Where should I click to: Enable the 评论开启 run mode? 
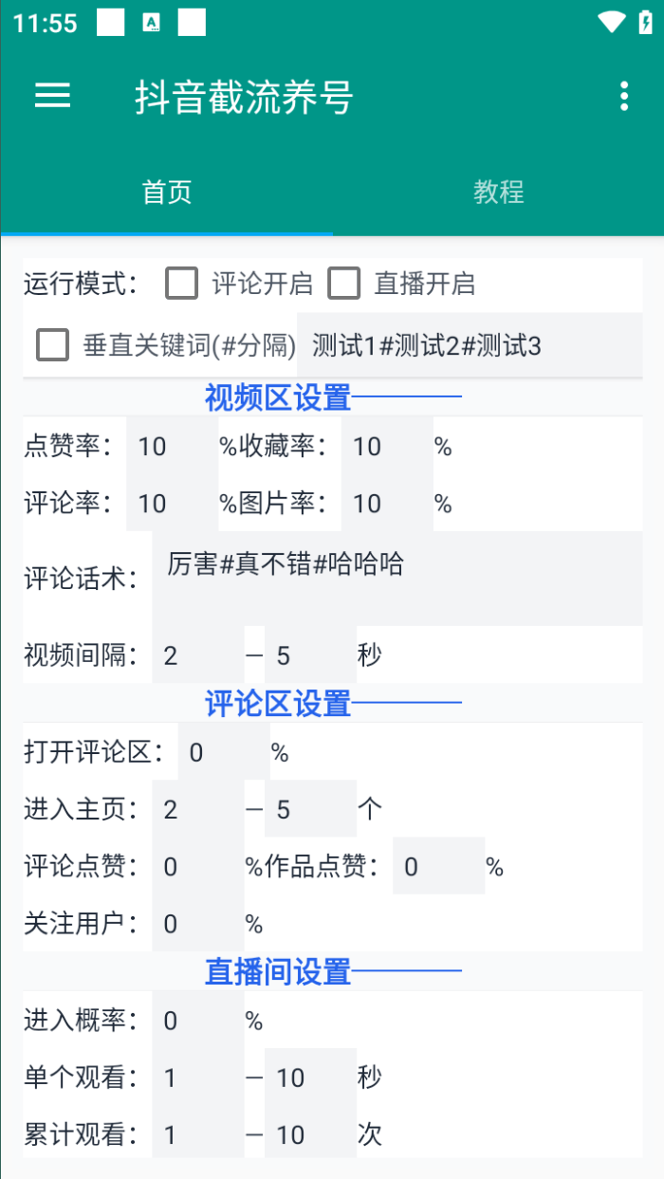[x=181, y=284]
